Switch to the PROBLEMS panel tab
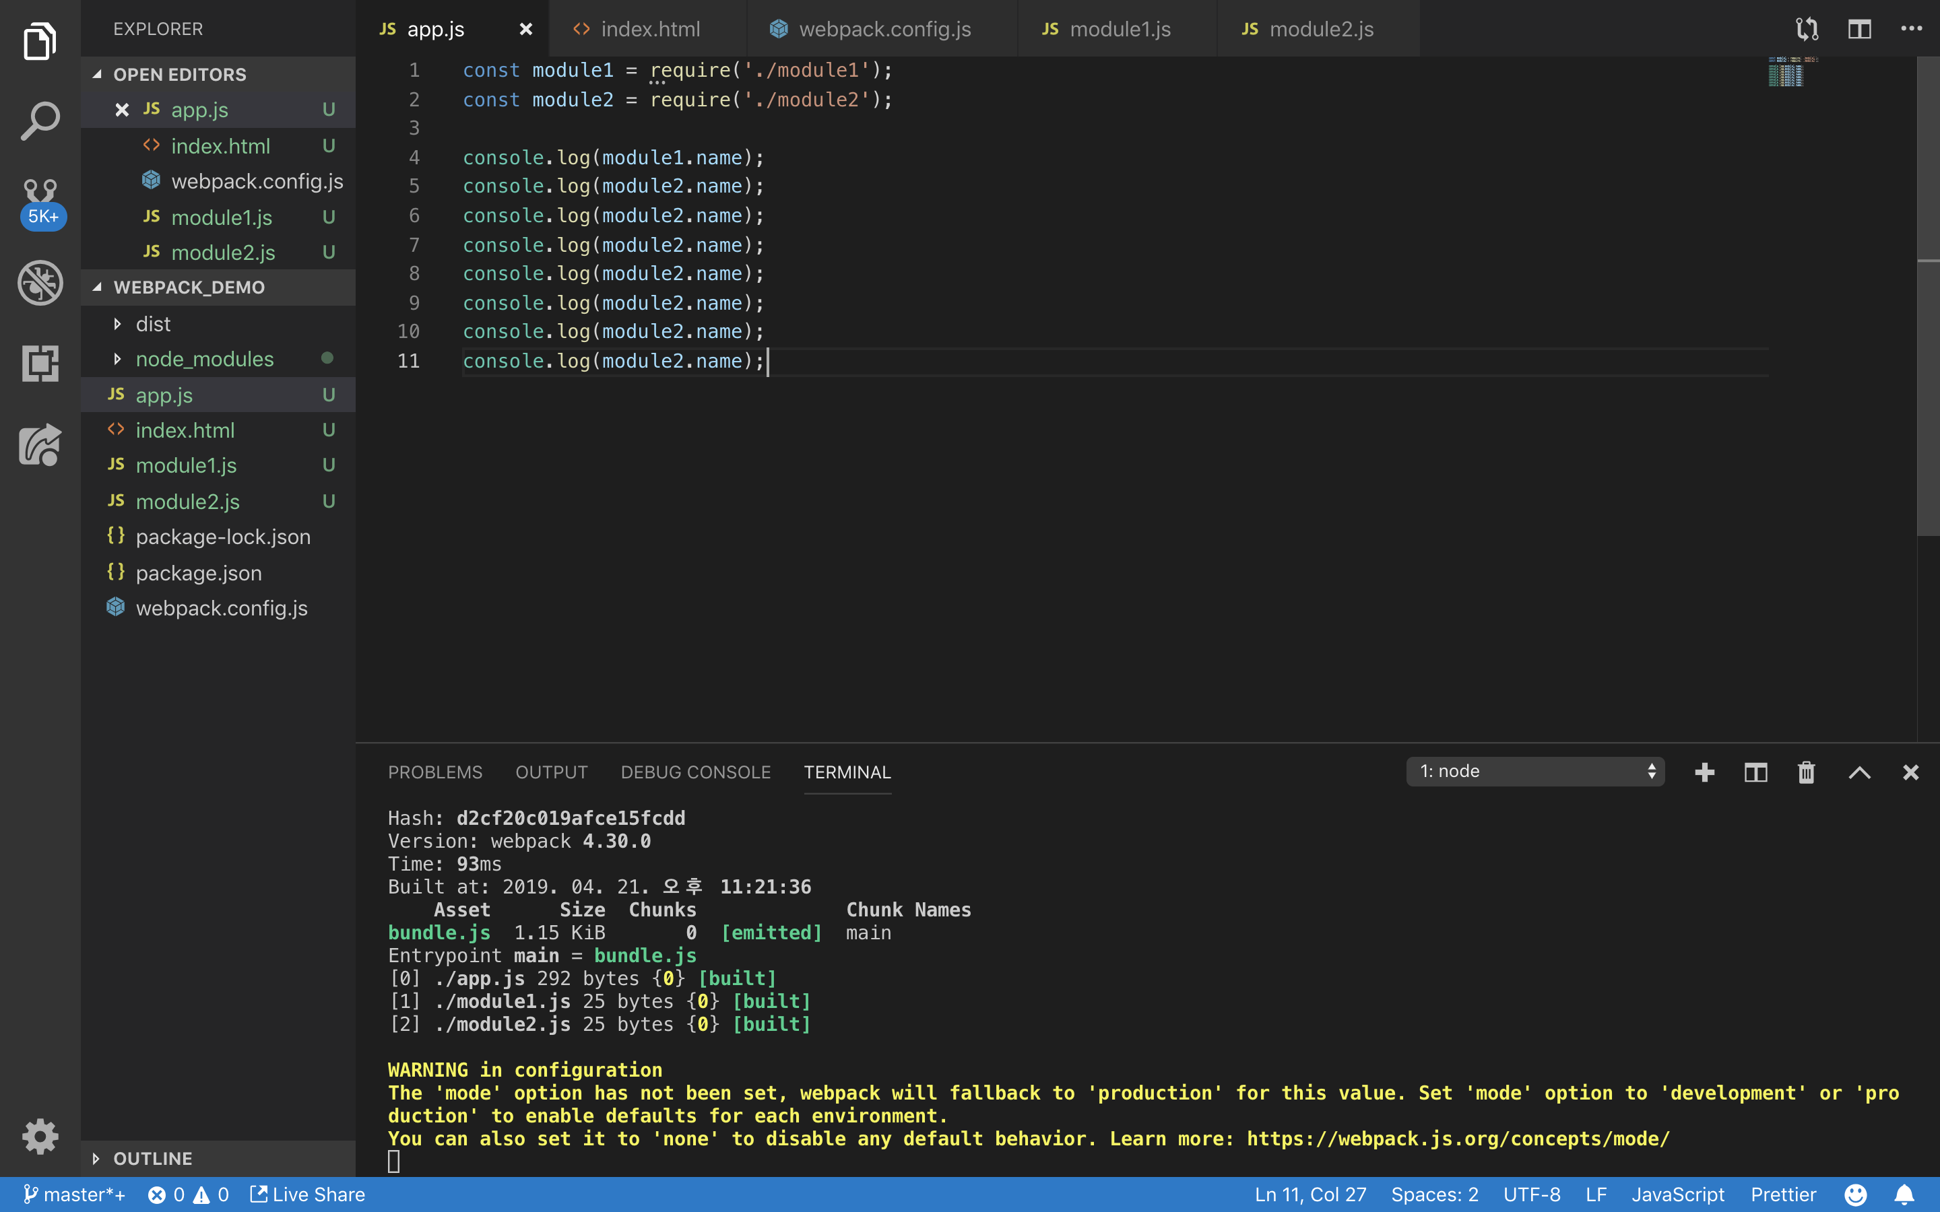Image resolution: width=1940 pixels, height=1212 pixels. pyautogui.click(x=434, y=772)
